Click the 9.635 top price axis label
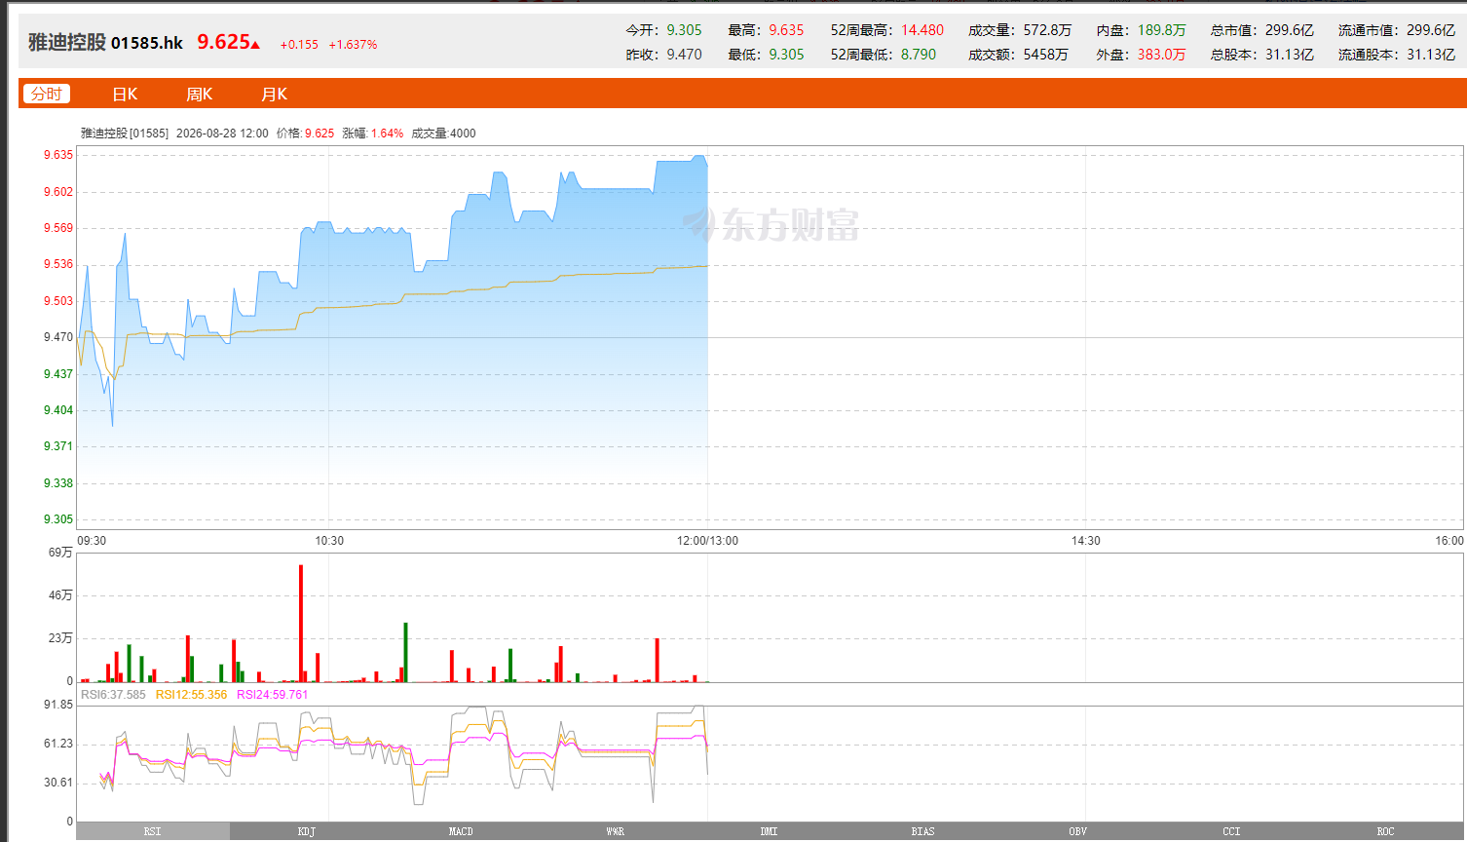 coord(58,155)
